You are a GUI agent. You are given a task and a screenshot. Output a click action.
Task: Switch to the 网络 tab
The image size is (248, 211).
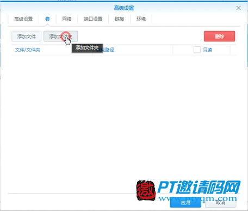point(67,19)
